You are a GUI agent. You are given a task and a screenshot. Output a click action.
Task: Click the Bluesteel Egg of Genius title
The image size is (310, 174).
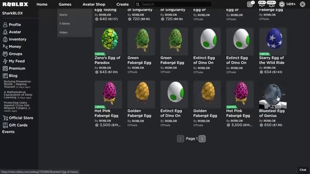click(272, 113)
